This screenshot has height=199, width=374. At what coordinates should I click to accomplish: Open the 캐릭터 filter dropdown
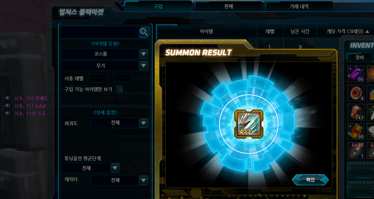119,180
